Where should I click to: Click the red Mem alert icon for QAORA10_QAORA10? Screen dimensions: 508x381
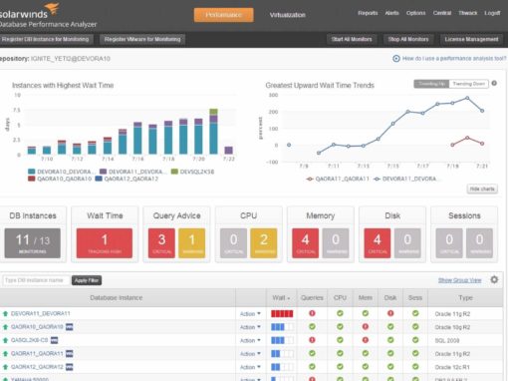366,326
